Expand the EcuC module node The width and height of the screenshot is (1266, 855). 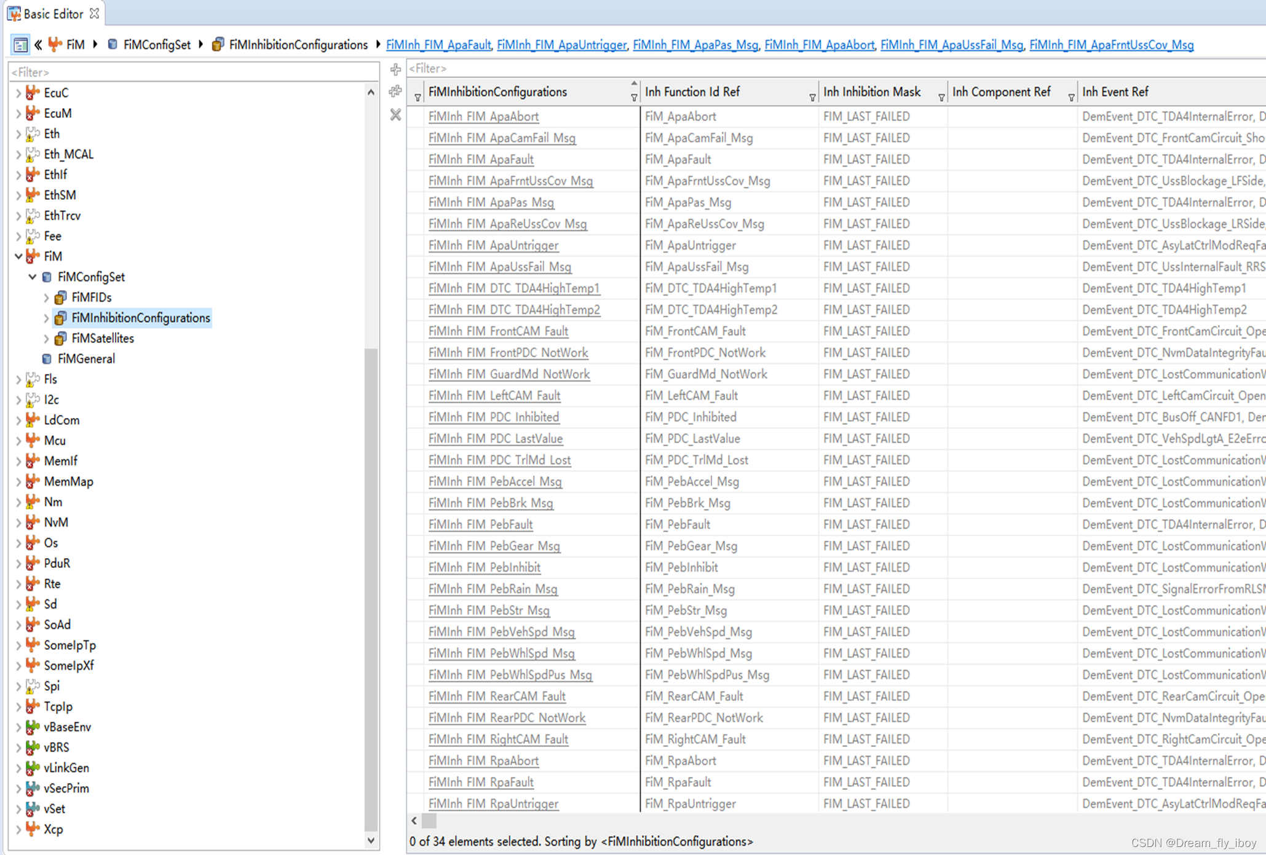18,93
